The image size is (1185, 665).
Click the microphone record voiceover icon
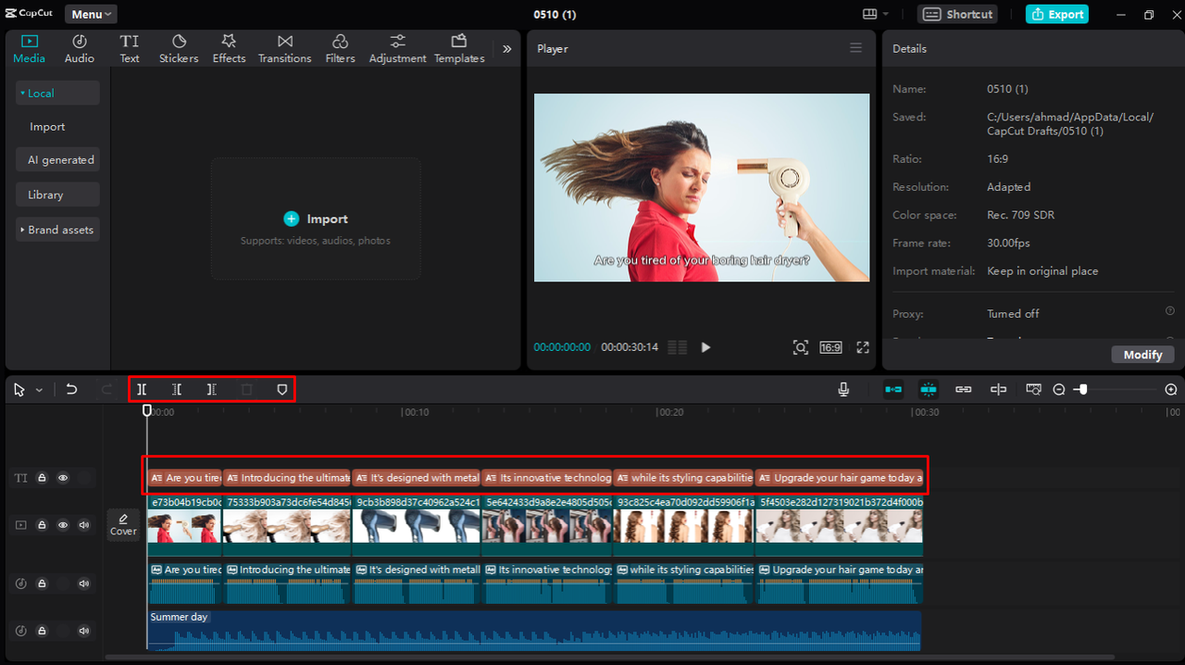(843, 390)
